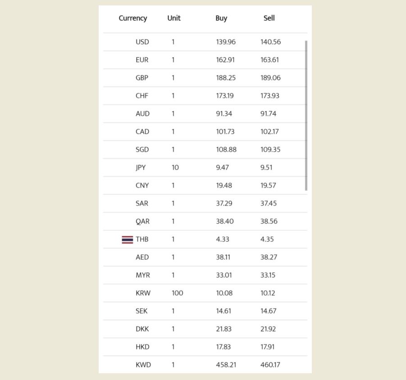Click the GBP buy rate 188.25
Screen dimensions: 406x380
[226, 78]
